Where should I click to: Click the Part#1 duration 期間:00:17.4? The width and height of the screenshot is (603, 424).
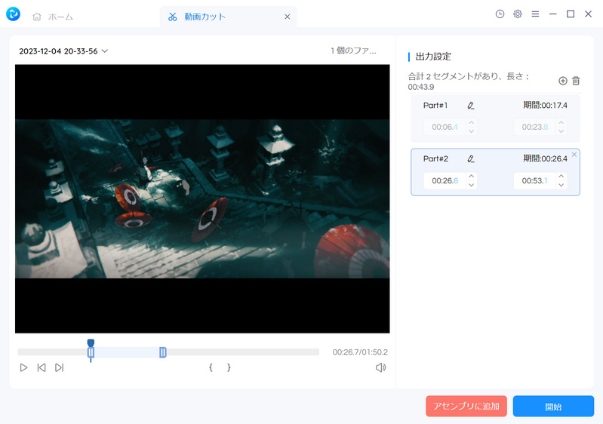(545, 106)
